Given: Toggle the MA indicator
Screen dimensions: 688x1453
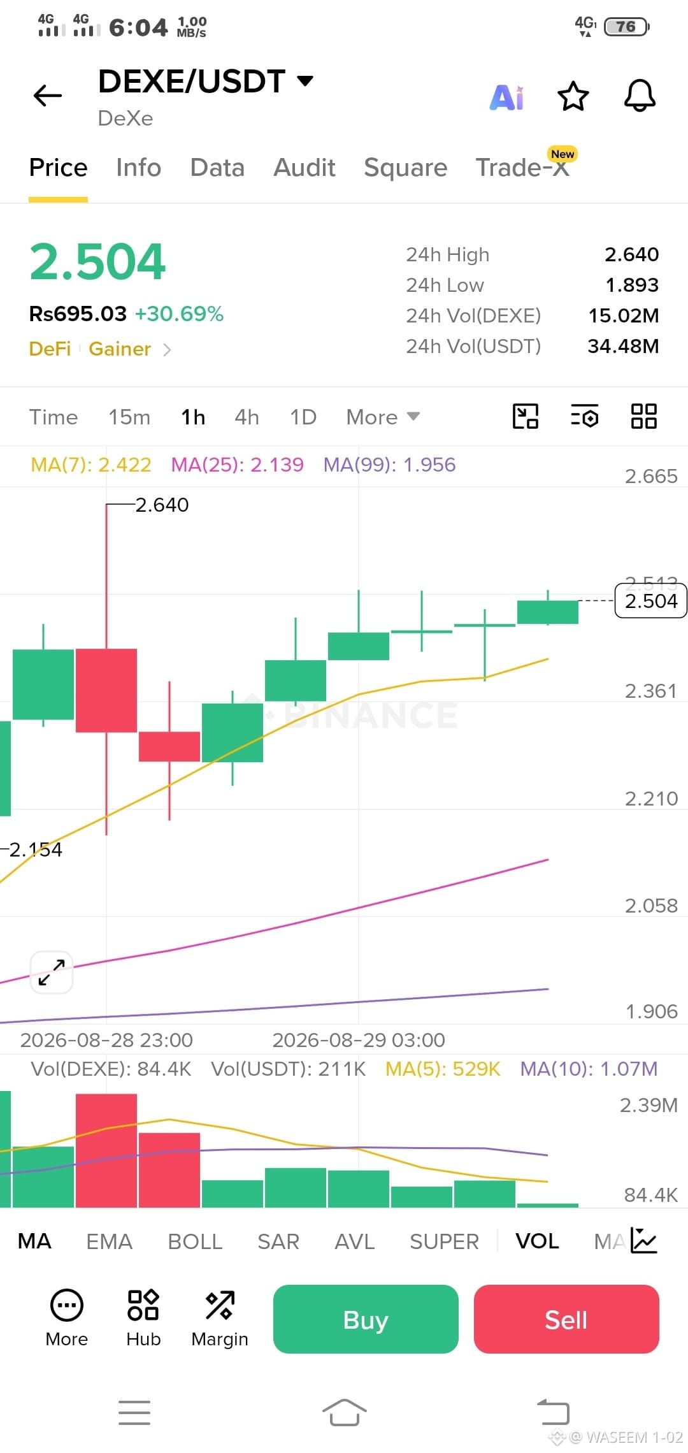Looking at the screenshot, I should point(34,1241).
